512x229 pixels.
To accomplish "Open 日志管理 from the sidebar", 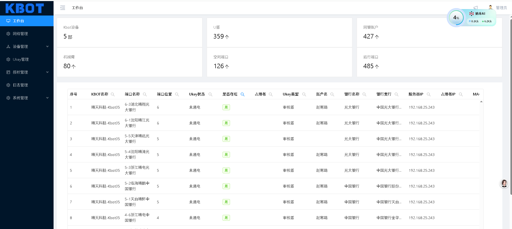I will tap(20, 85).
